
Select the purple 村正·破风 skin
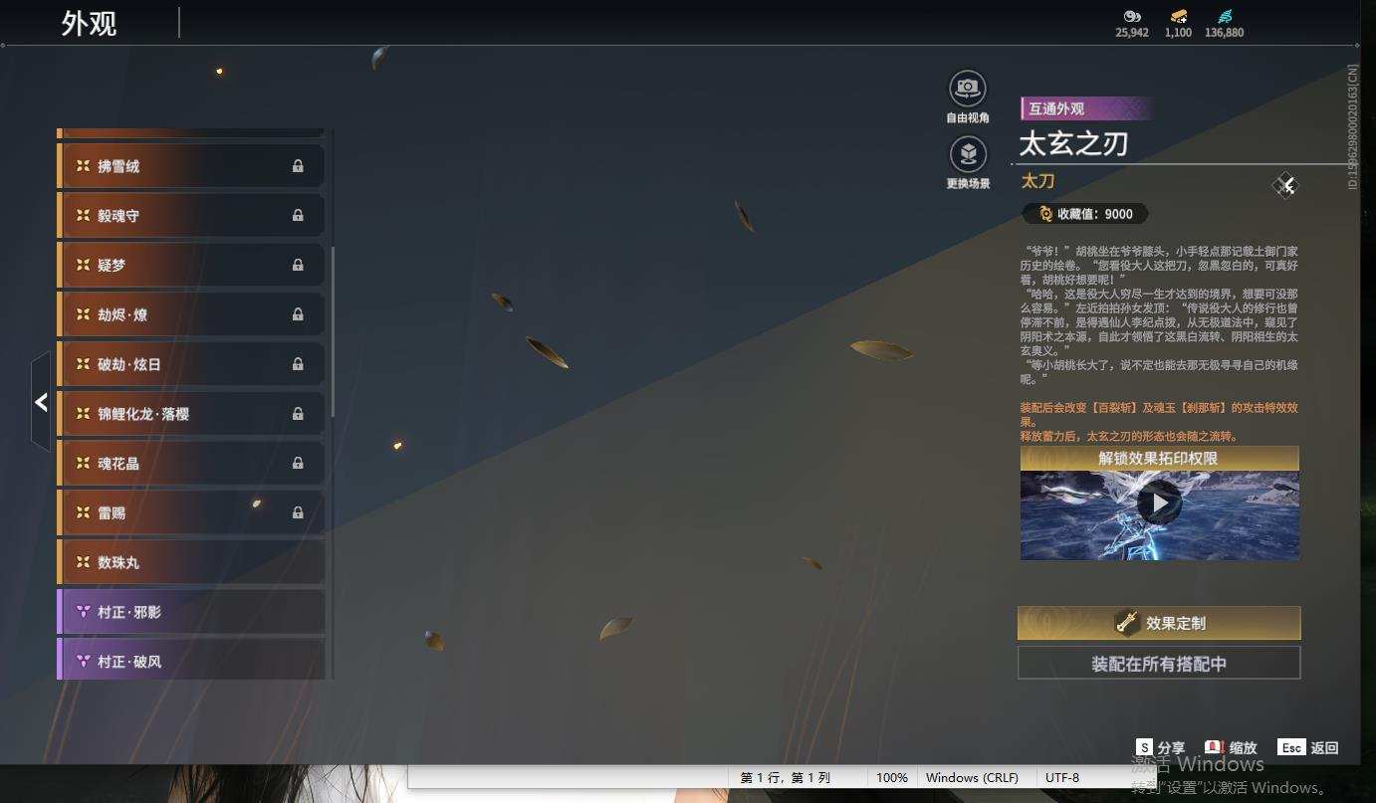pyautogui.click(x=191, y=659)
